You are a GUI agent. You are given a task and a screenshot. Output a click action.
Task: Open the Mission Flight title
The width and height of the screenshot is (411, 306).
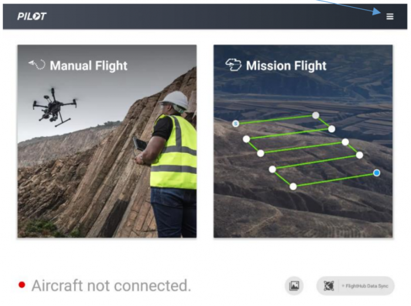tap(287, 66)
